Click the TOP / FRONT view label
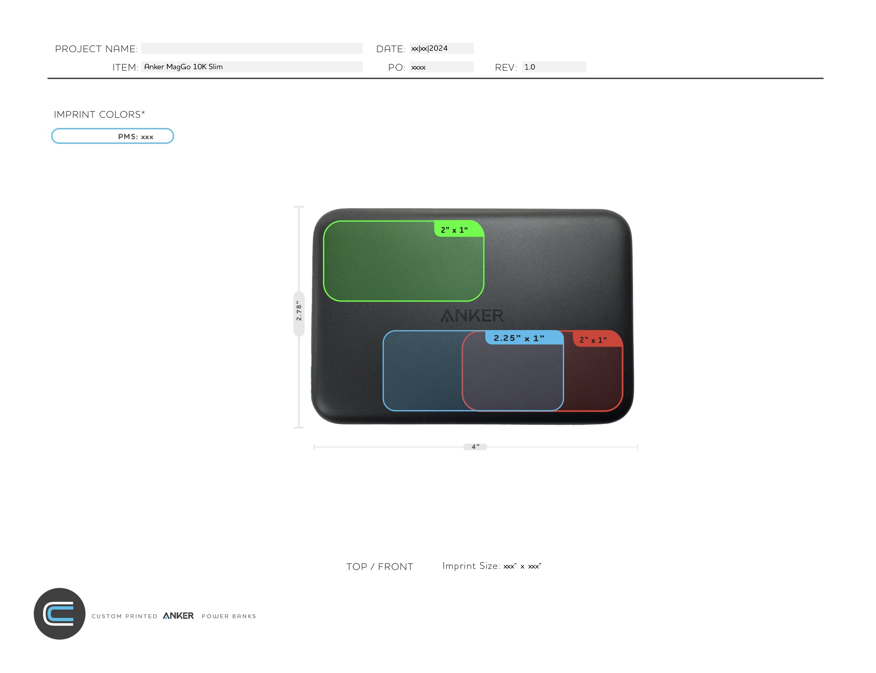The image size is (876, 673). pos(380,566)
